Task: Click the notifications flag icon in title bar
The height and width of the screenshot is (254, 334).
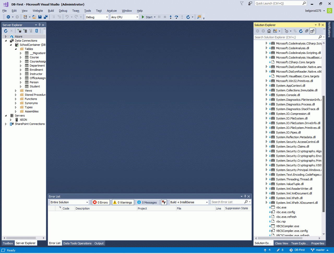Action: click(x=242, y=3)
